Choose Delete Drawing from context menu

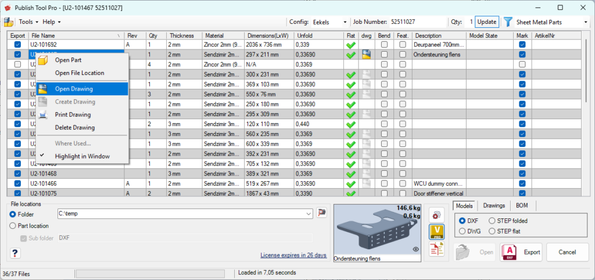coord(83,127)
